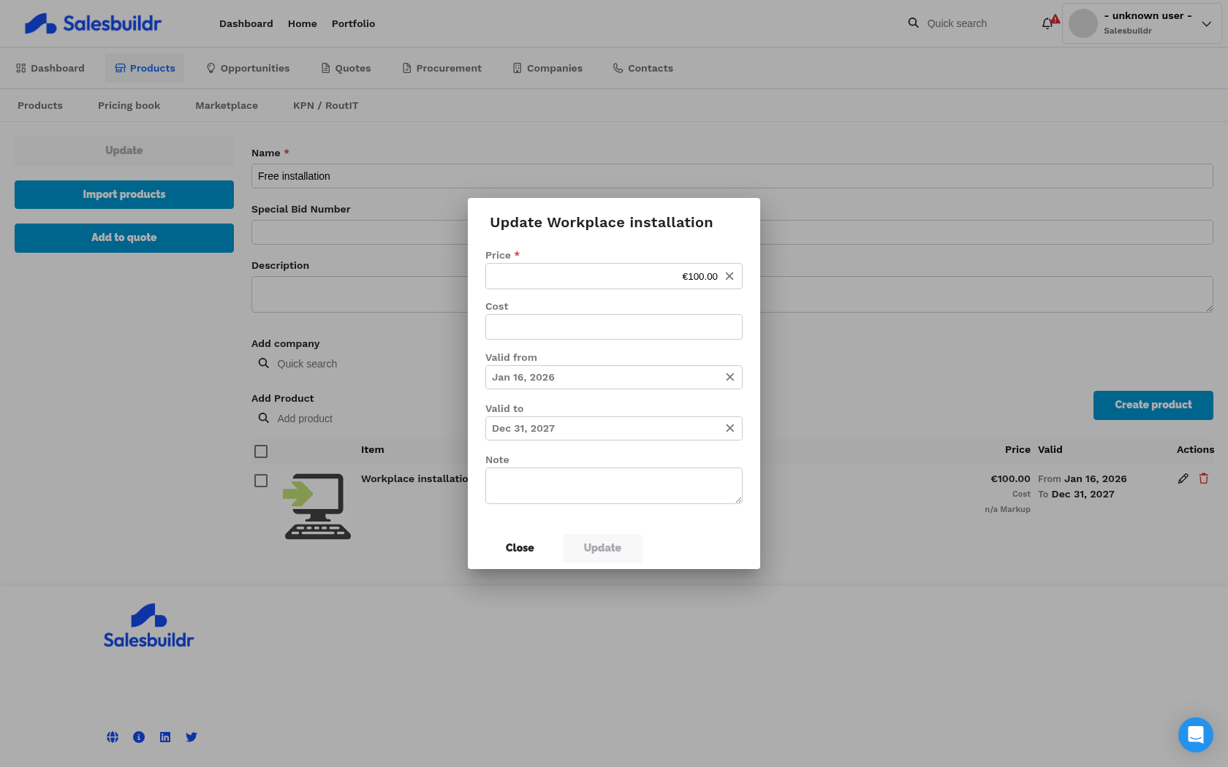
Task: Go to Marketplace sub-tab
Action: pyautogui.click(x=227, y=105)
